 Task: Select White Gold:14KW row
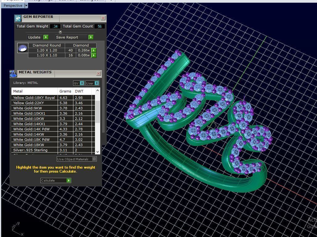pos(53,134)
